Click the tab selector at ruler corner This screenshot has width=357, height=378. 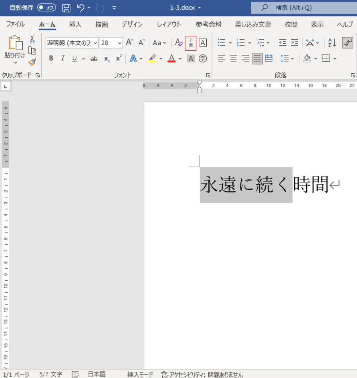6,86
